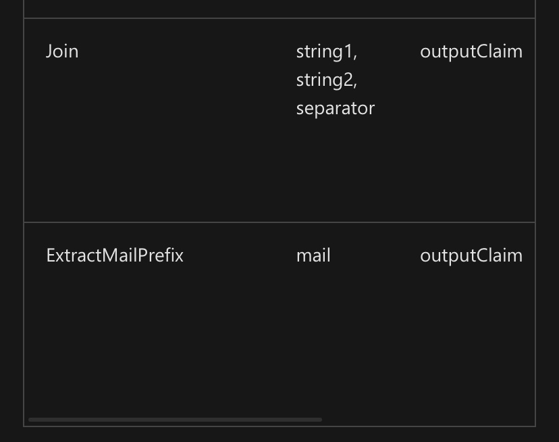559x442 pixels.
Task: Click the horizontal scrollbar thumb
Action: (x=175, y=420)
